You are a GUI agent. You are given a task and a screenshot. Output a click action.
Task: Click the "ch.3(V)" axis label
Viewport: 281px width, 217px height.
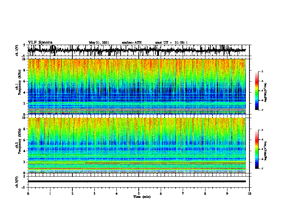[x=17, y=182]
